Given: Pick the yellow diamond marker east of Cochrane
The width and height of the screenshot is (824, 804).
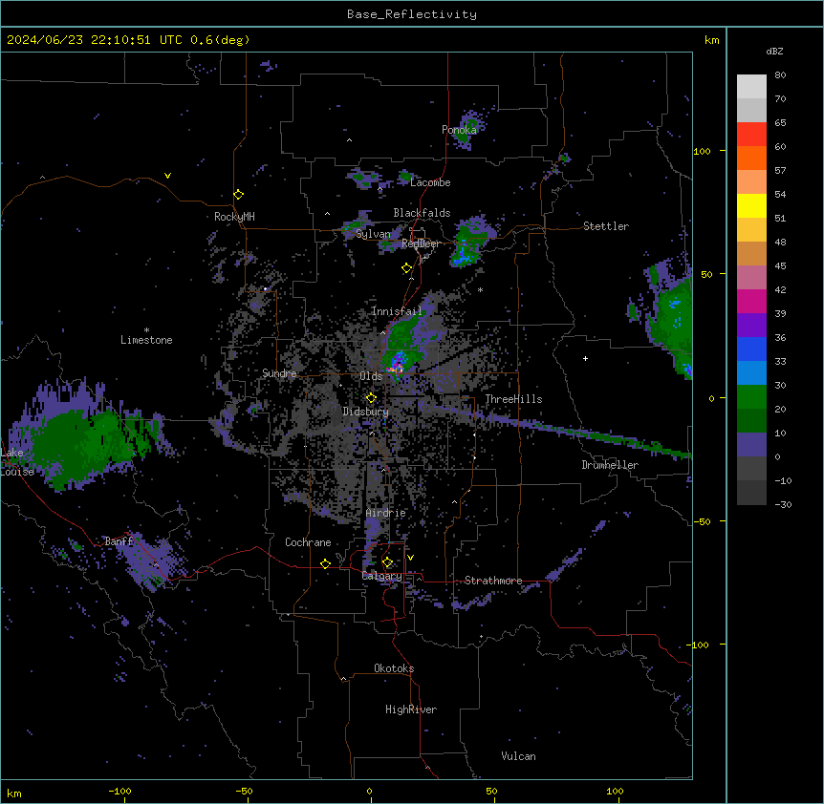Looking at the screenshot, I should click(325, 563).
